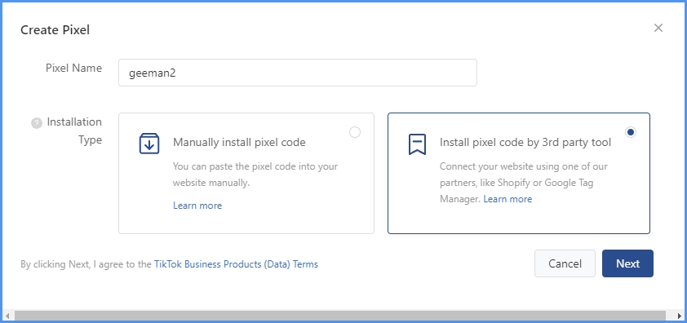Choose Install pixel code by 3rd party tool card

click(x=519, y=173)
